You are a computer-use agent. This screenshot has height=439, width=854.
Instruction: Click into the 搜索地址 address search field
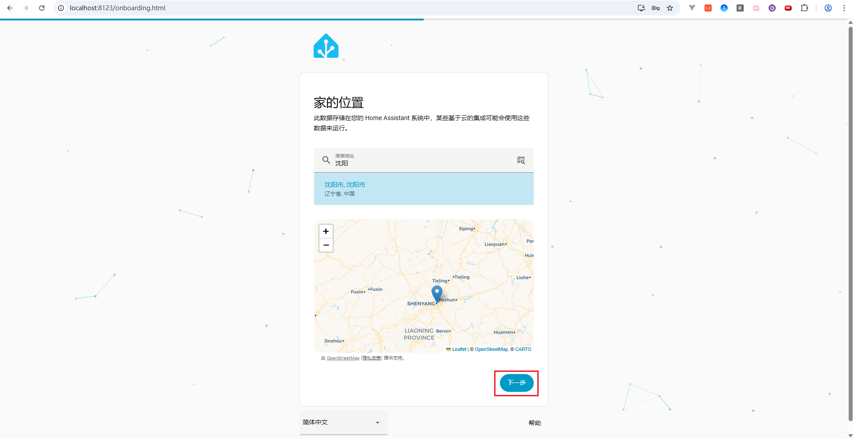tap(423, 163)
